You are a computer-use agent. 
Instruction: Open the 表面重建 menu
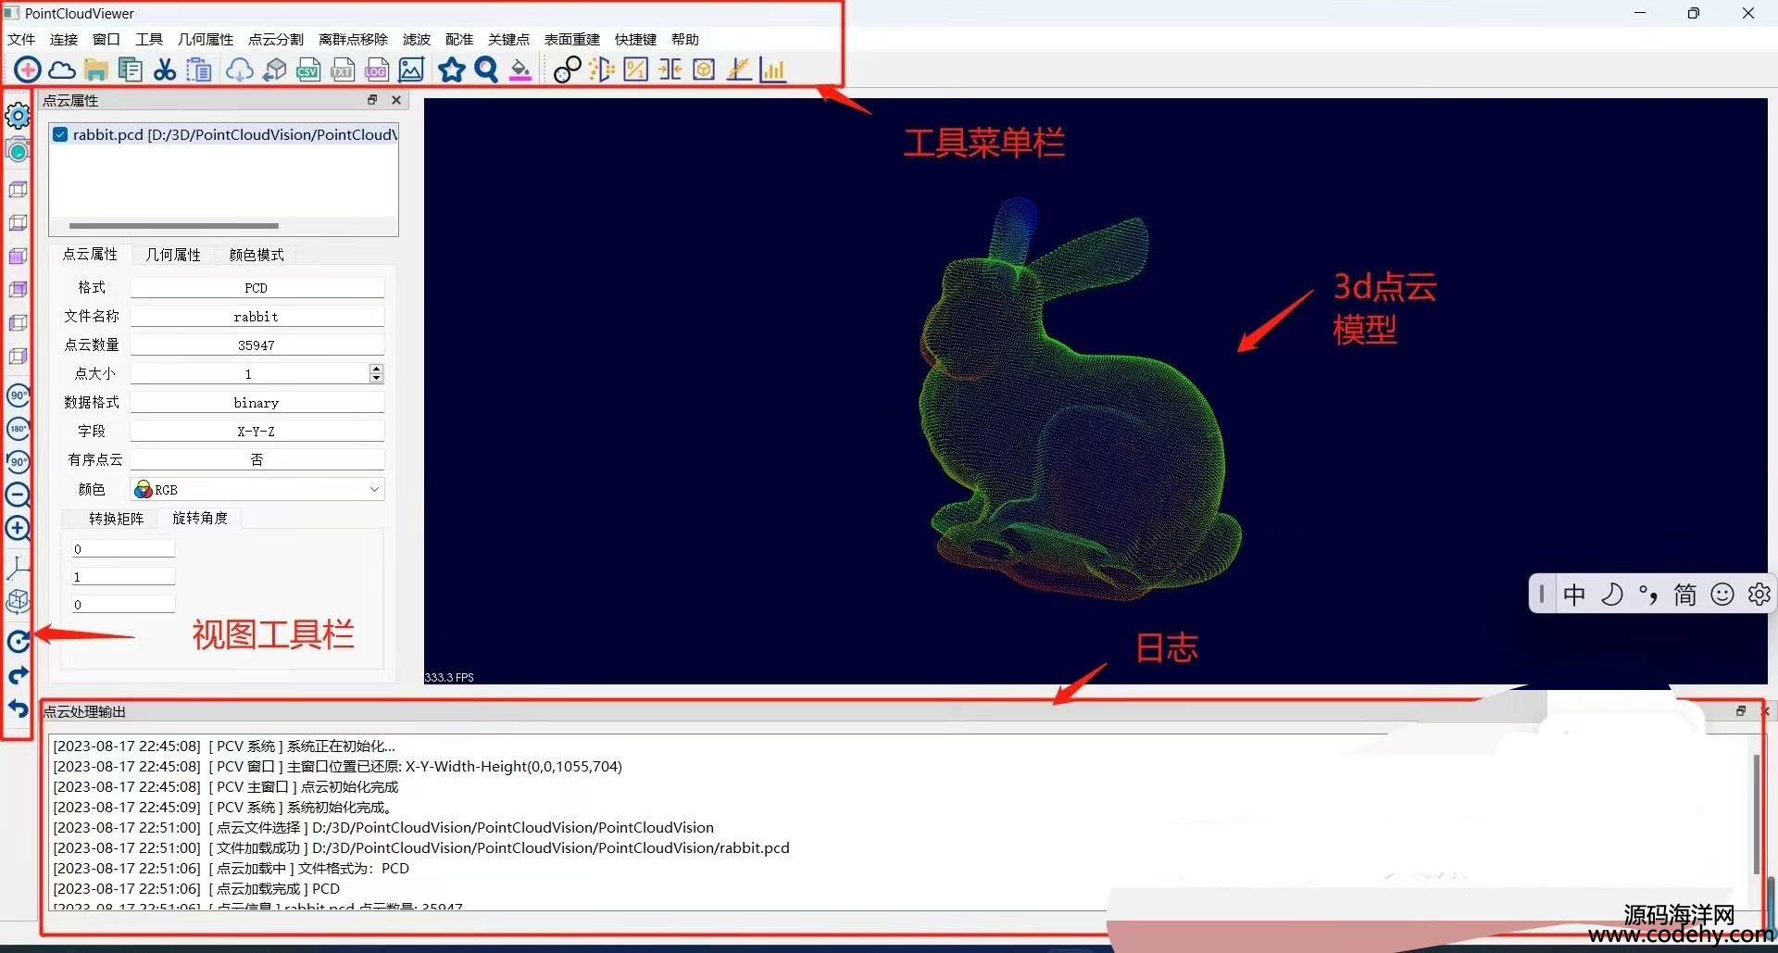point(572,39)
